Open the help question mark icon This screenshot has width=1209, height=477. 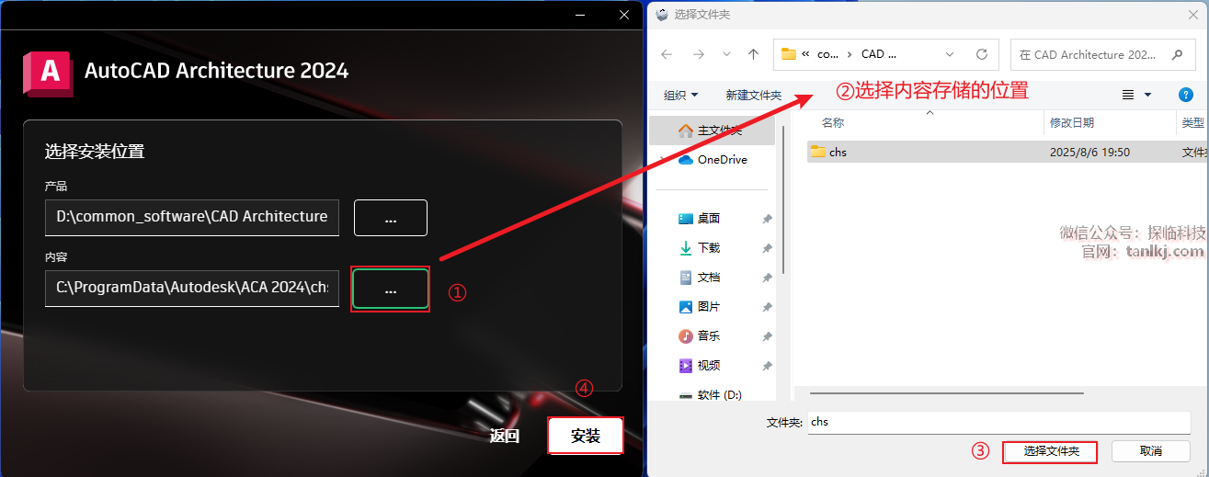point(1186,95)
